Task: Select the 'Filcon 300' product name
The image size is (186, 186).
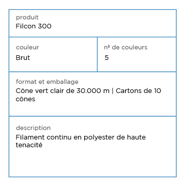Action: [x=34, y=26]
